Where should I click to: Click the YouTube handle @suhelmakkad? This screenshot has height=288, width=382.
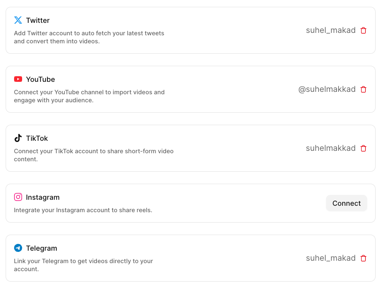[327, 89]
